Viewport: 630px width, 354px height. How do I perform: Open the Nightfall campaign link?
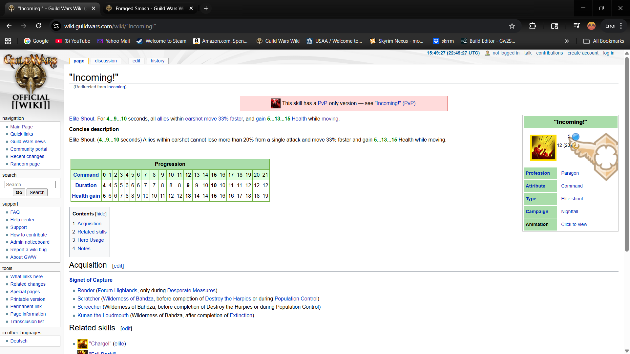pyautogui.click(x=570, y=211)
